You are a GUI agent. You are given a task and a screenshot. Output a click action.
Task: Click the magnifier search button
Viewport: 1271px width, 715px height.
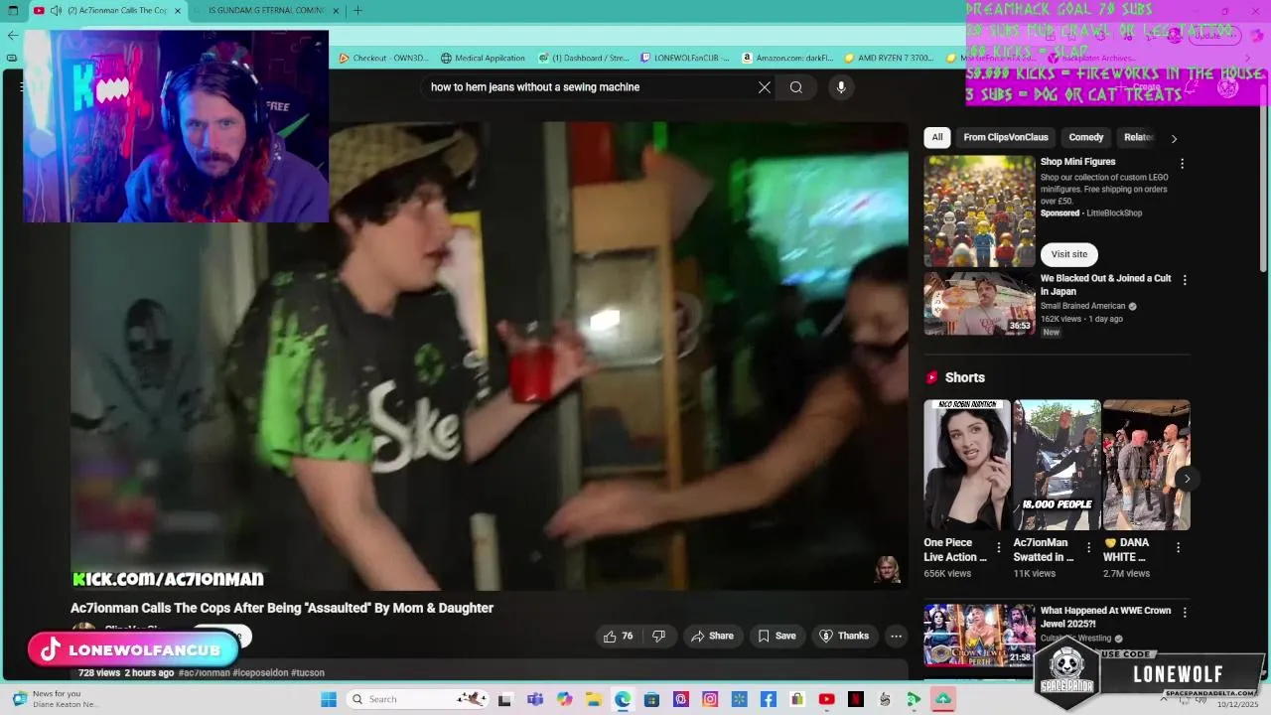[x=796, y=87]
